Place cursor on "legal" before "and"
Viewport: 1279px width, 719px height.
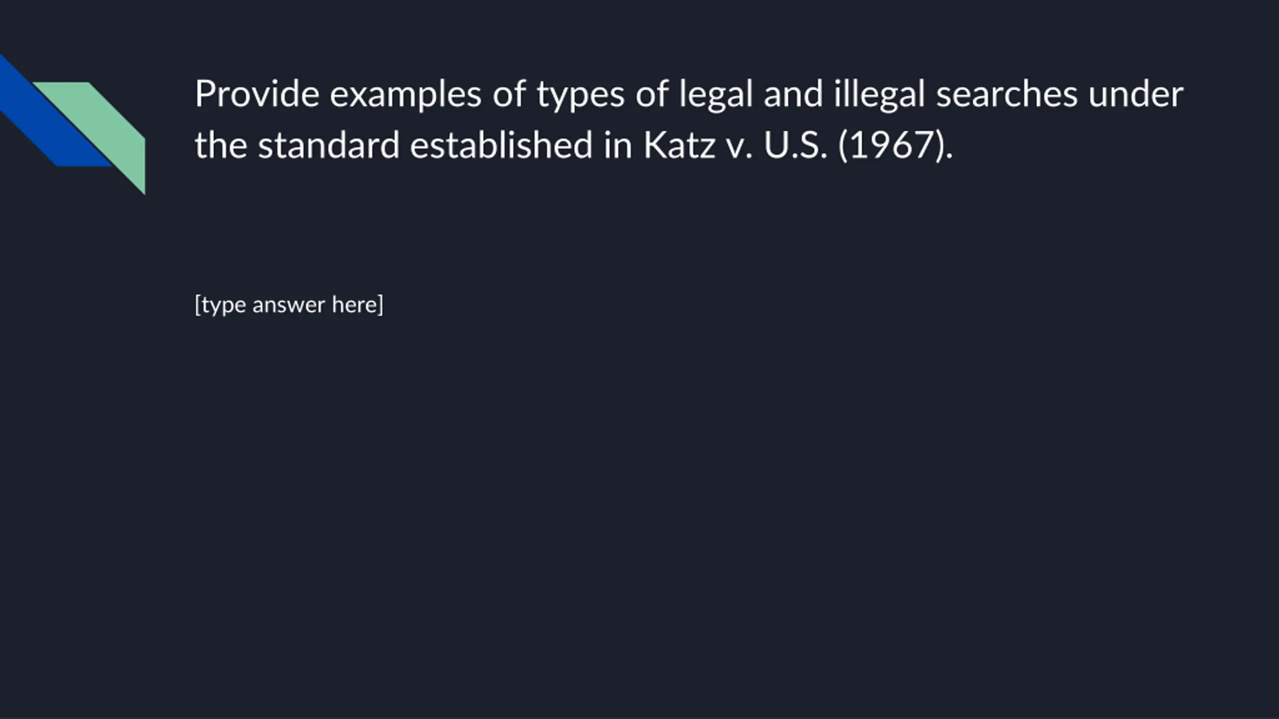[715, 94]
